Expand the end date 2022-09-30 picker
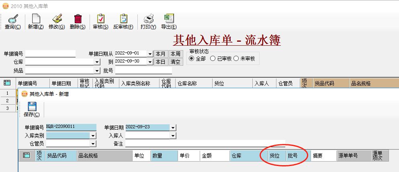Screen dimensions: 399x172 tap(150, 62)
